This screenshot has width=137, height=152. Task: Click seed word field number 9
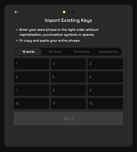(x=105, y=90)
